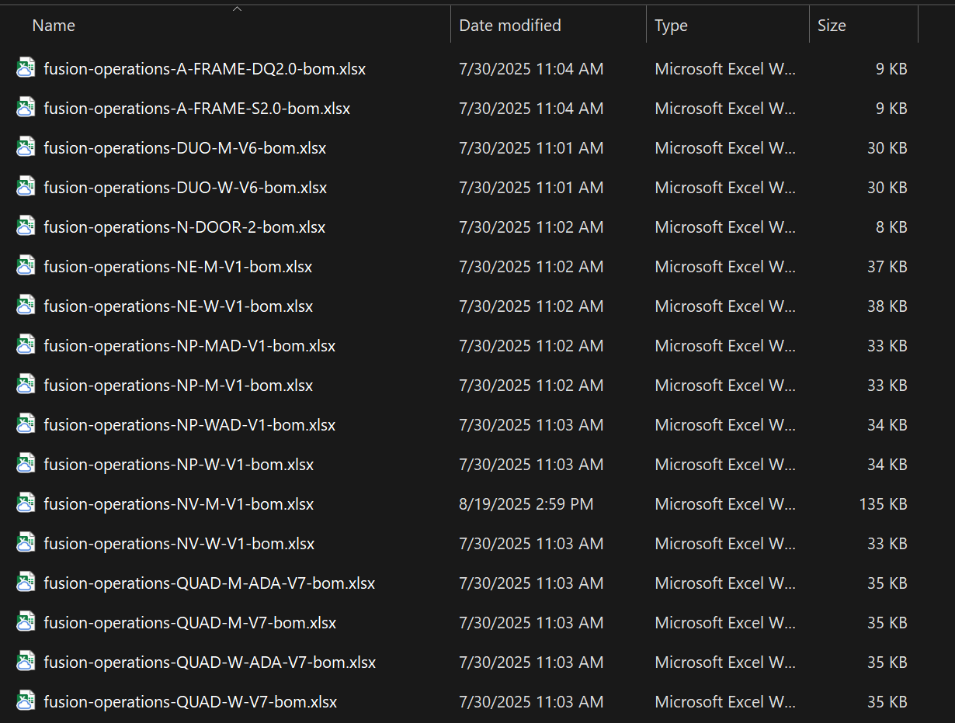Click the 8/19/2025 2:59 PM date cell
The height and width of the screenshot is (723, 955).
526,503
